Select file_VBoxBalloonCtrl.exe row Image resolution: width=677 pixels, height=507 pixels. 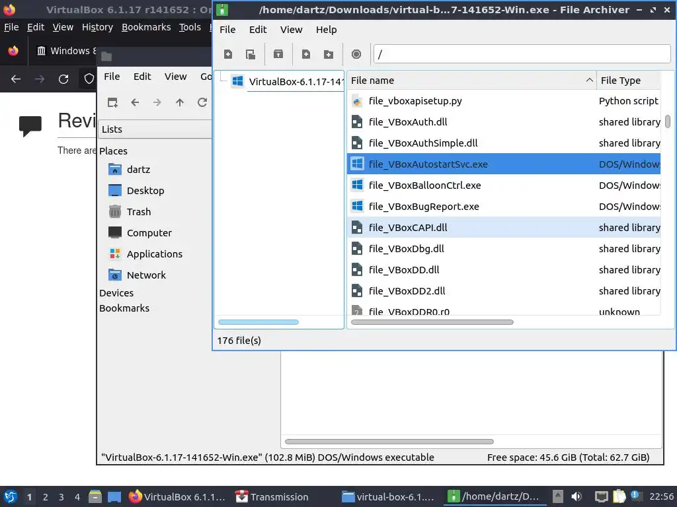point(504,186)
